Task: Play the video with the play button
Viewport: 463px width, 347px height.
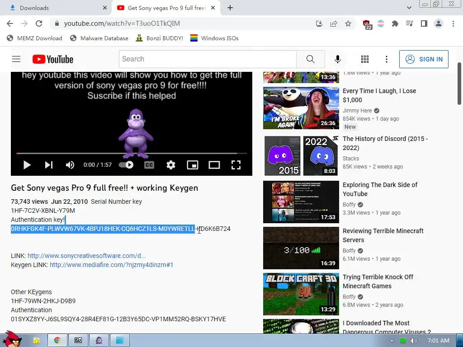Action: pos(27,165)
